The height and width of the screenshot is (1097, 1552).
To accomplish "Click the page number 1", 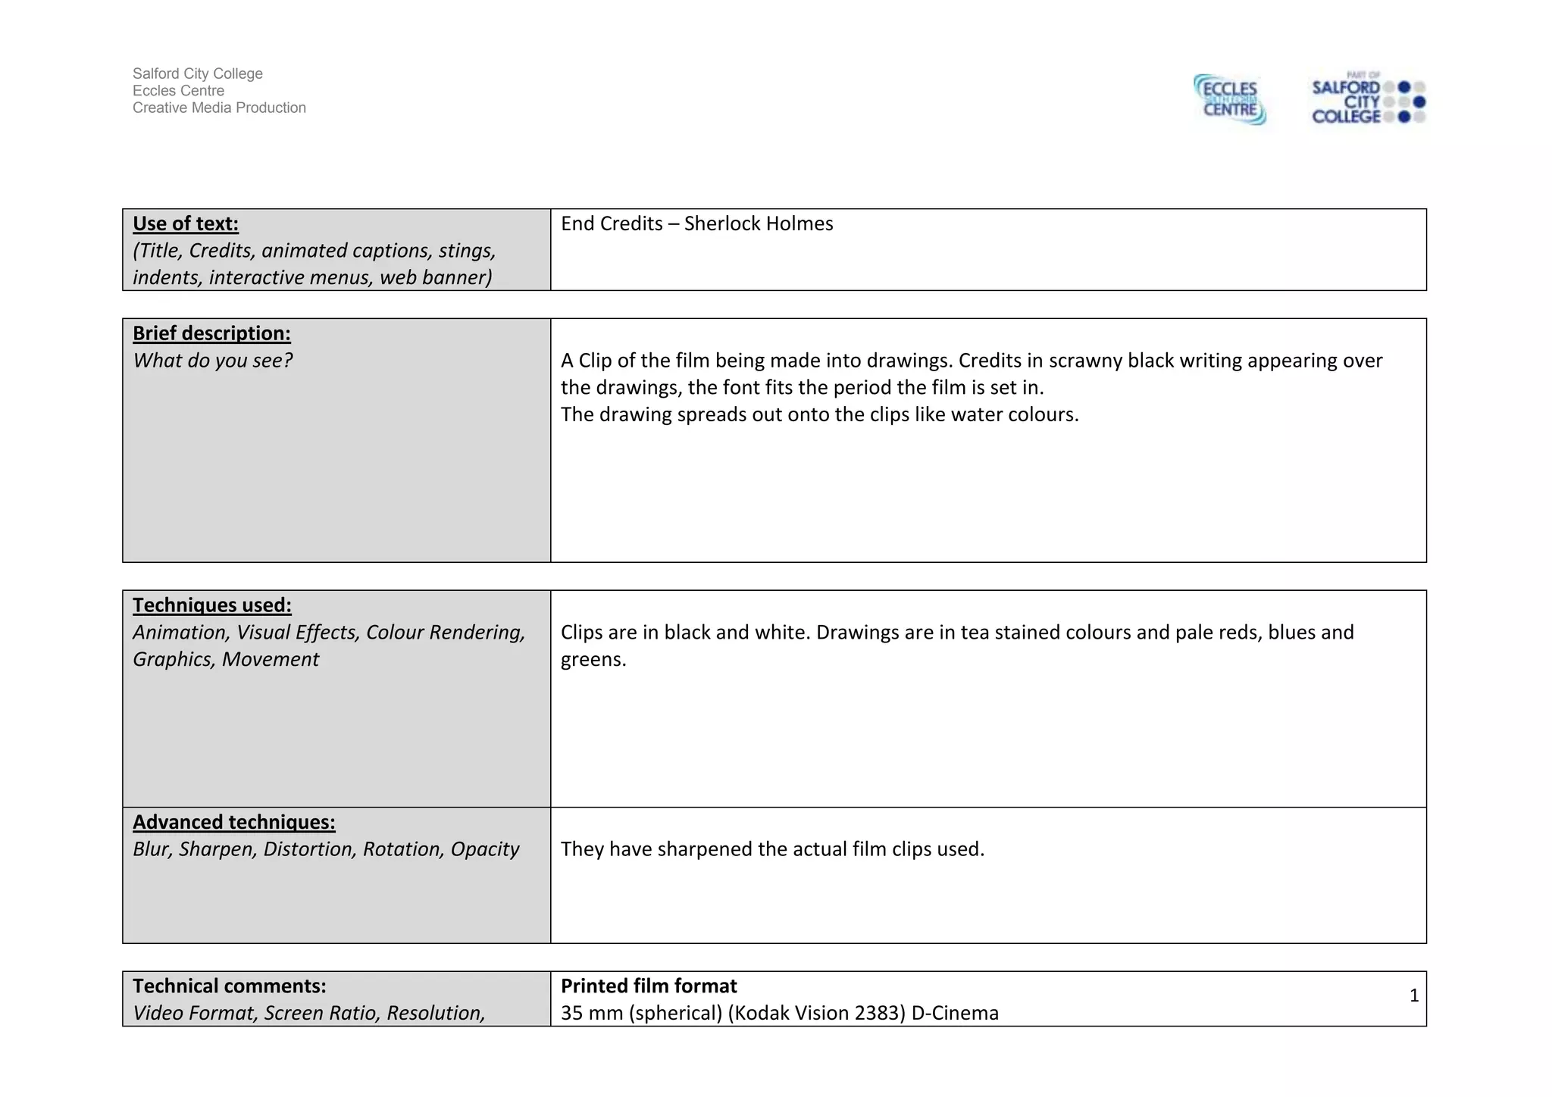I will tap(1413, 995).
